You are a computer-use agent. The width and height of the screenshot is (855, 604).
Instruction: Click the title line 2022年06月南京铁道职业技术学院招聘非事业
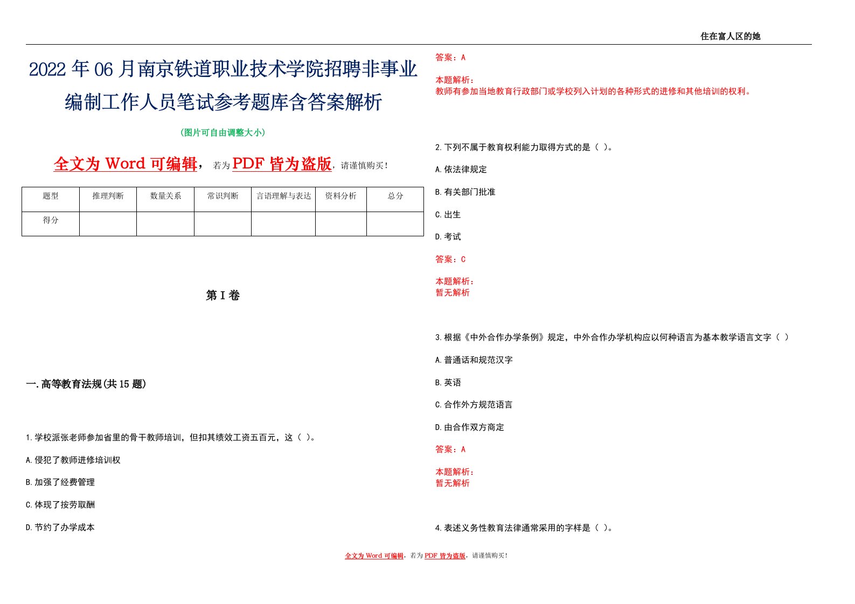point(223,69)
